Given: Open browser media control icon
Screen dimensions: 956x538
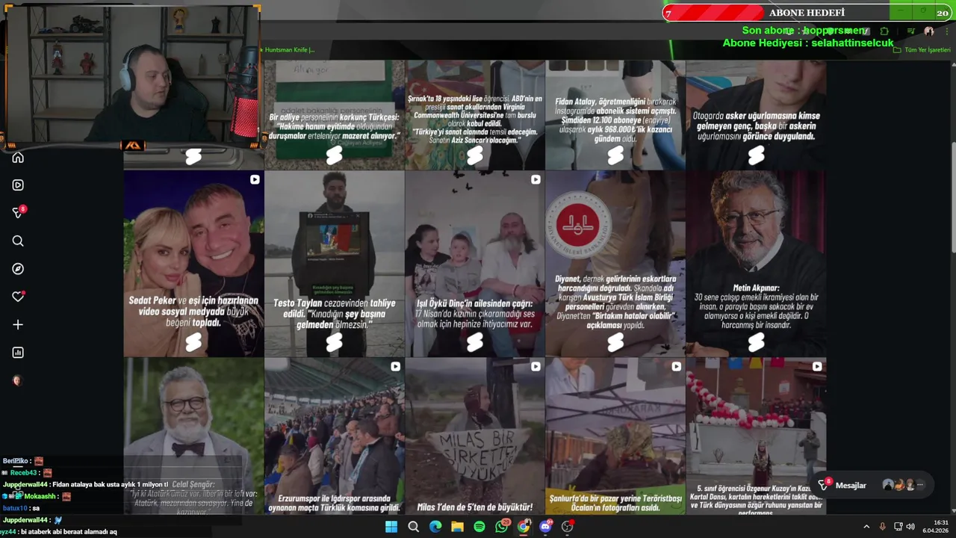Looking at the screenshot, I should 912,31.
